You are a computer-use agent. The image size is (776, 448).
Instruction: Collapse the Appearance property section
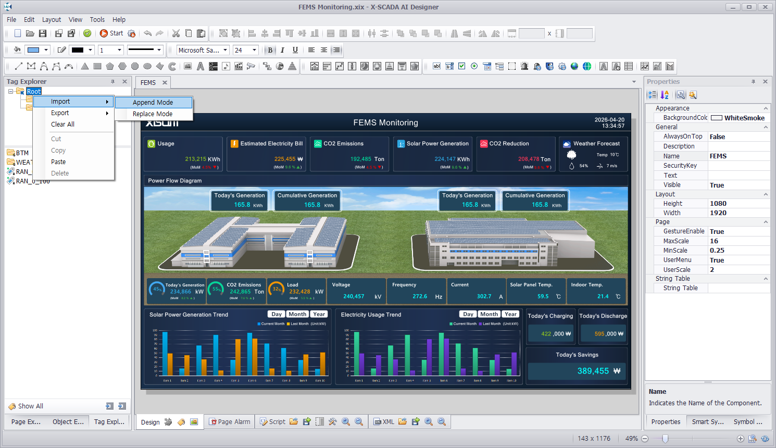(x=766, y=108)
